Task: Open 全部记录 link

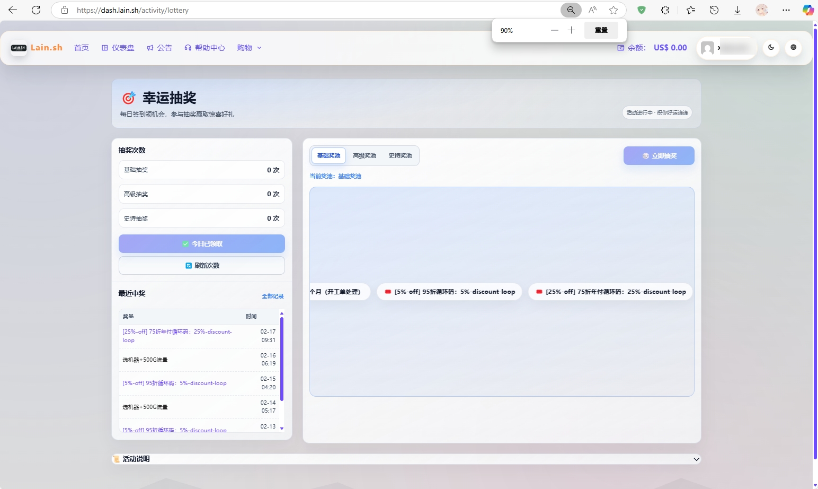Action: tap(272, 296)
